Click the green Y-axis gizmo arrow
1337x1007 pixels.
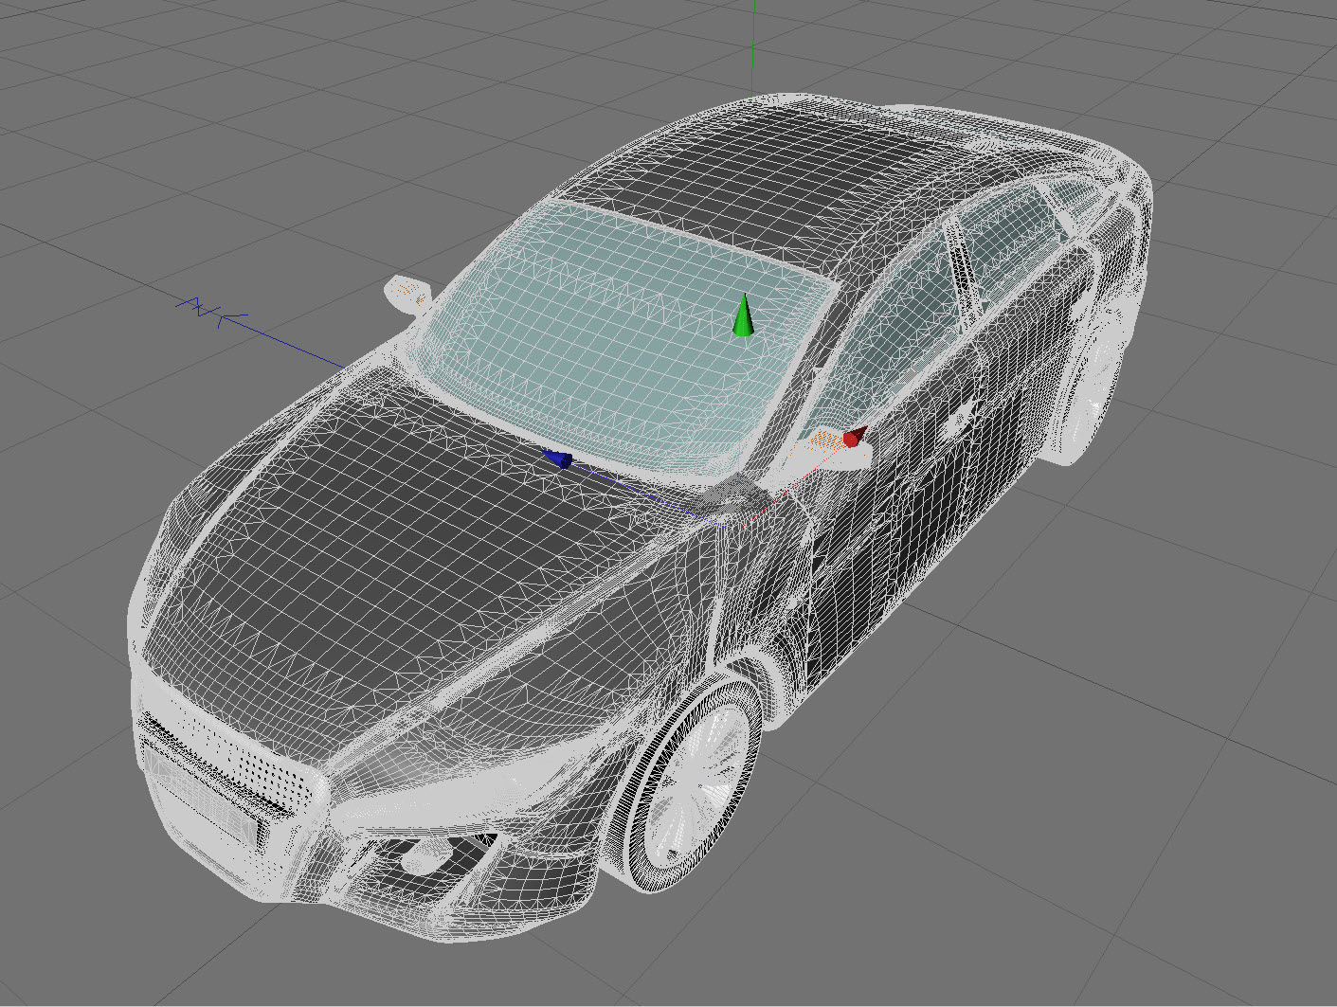(744, 316)
